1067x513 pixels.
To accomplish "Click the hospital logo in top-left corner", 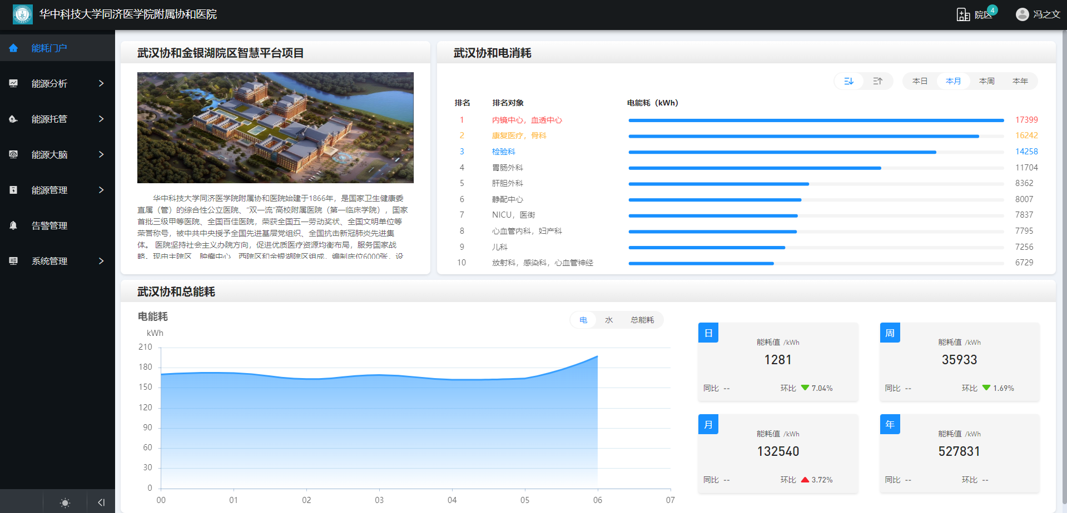I will pos(22,14).
